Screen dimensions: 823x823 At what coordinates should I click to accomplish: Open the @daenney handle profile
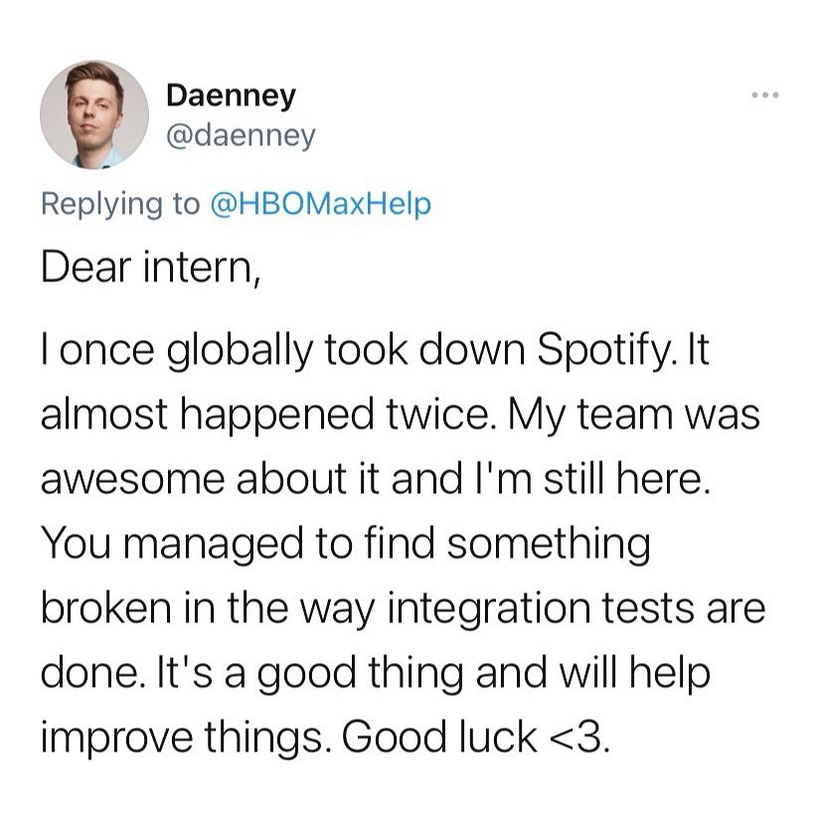click(241, 136)
